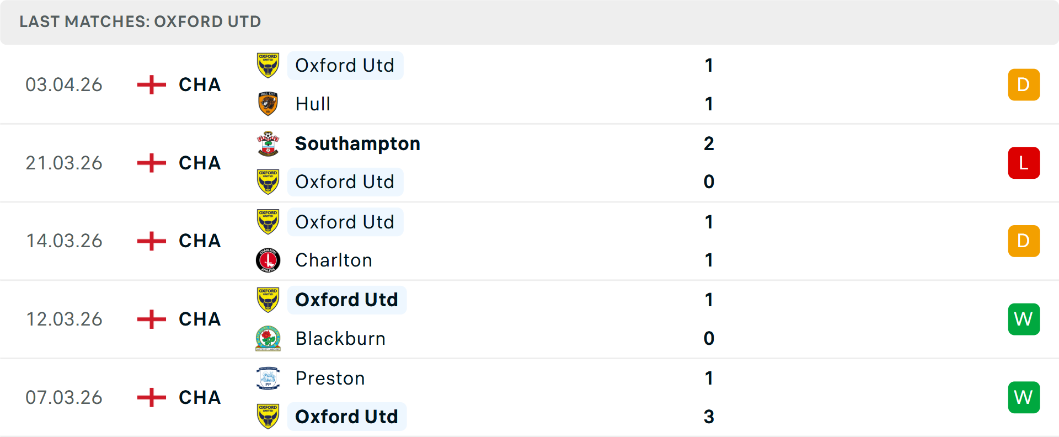Click the L badge for Southampton loss

(1024, 163)
